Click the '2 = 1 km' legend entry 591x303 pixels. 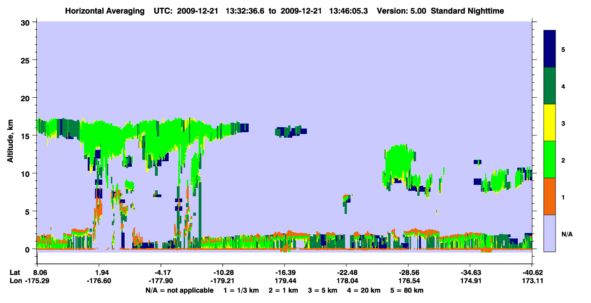[x=283, y=290]
